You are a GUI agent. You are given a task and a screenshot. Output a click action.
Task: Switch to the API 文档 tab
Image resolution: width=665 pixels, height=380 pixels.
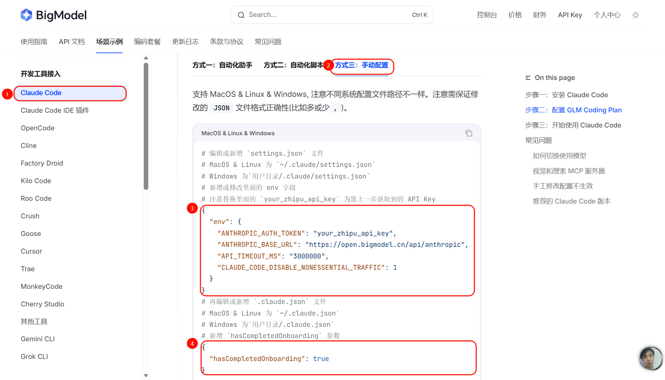[x=72, y=42]
